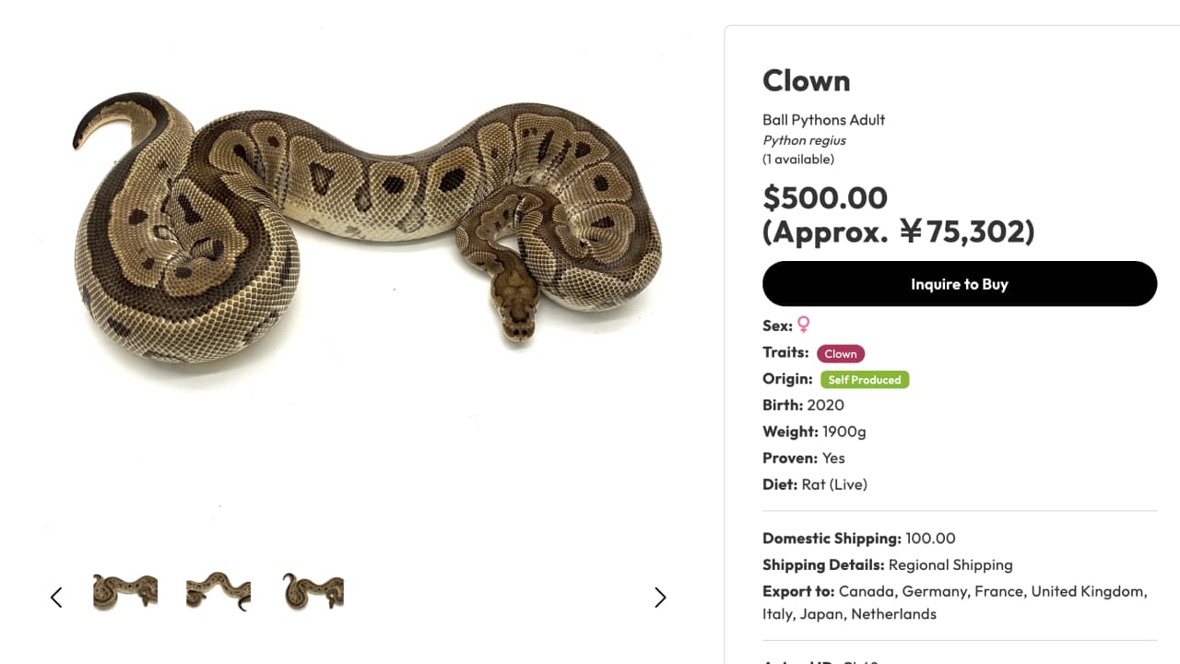Select the second snake thumbnail
The height and width of the screenshot is (664, 1180).
tap(218, 591)
